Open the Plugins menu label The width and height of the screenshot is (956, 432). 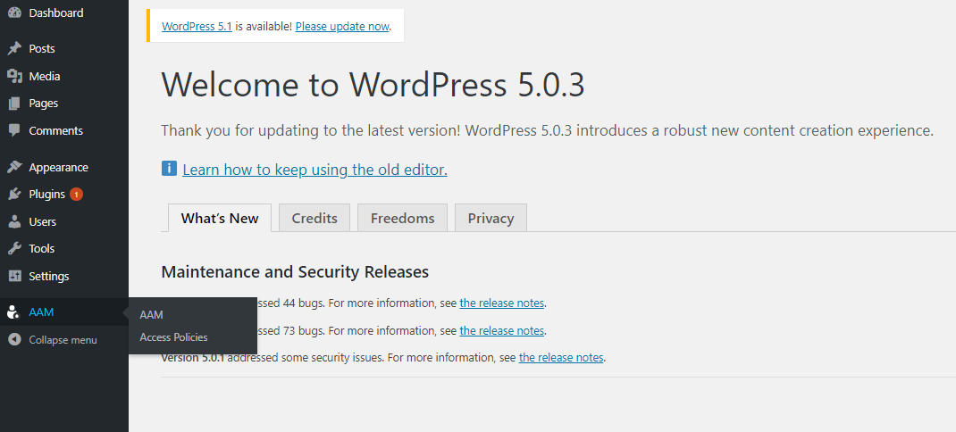click(47, 195)
